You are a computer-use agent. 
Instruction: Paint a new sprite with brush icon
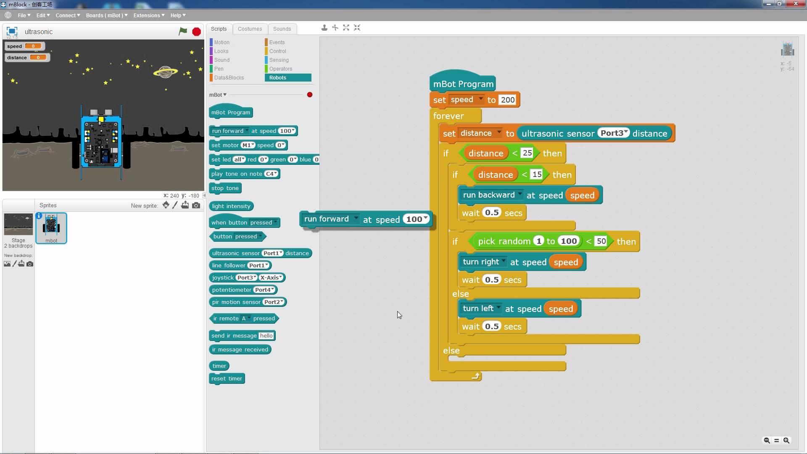pos(175,205)
